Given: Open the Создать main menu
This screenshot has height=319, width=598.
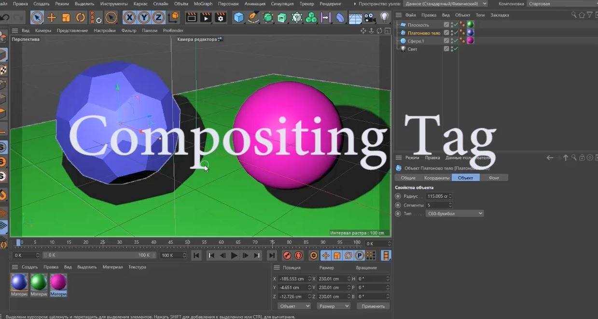Looking at the screenshot, I should point(42,3).
